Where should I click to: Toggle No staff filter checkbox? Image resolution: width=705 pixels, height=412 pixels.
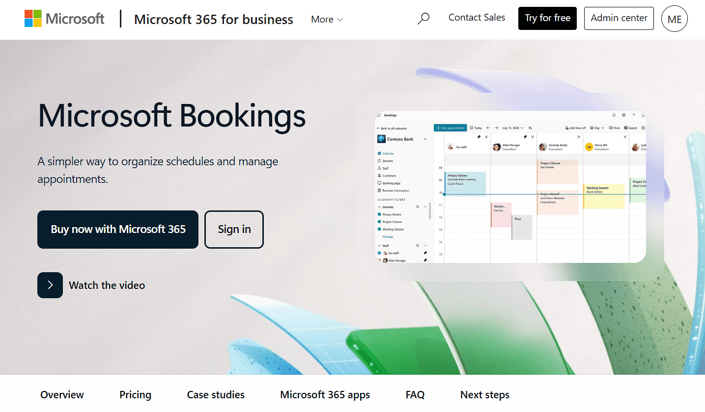tap(379, 253)
